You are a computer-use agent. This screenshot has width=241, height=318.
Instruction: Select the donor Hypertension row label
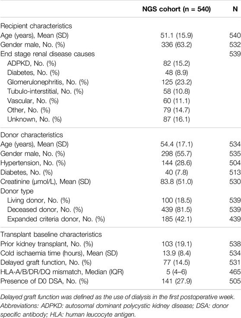tap(33, 163)
